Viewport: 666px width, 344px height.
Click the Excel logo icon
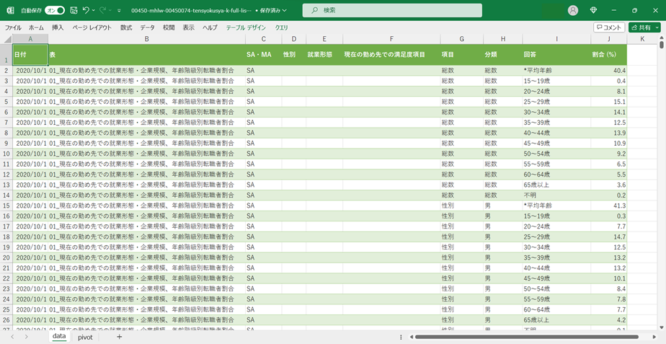10,11
